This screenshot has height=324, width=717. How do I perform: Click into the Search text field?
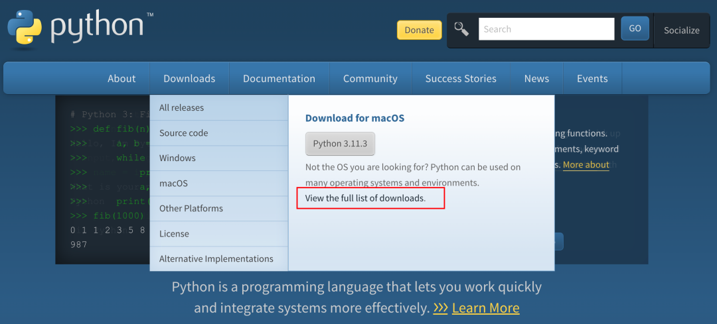(x=546, y=29)
